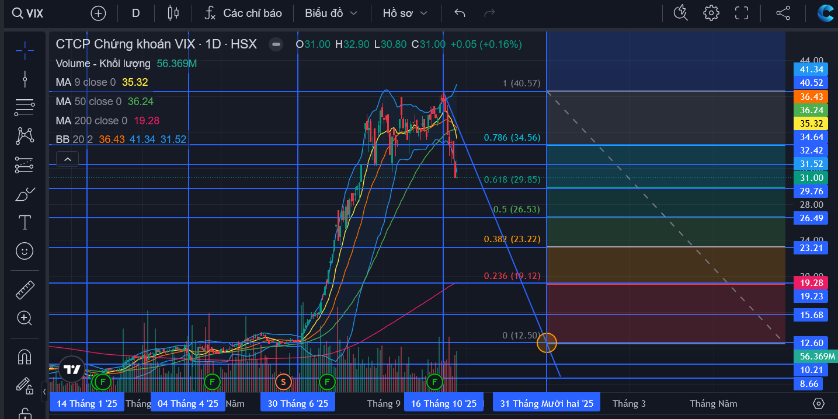Screen dimensions: 838x419
Task: Select the MA 9 close indicator legend
Action: [102, 82]
